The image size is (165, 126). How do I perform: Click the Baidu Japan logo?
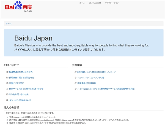[x=18, y=7]
